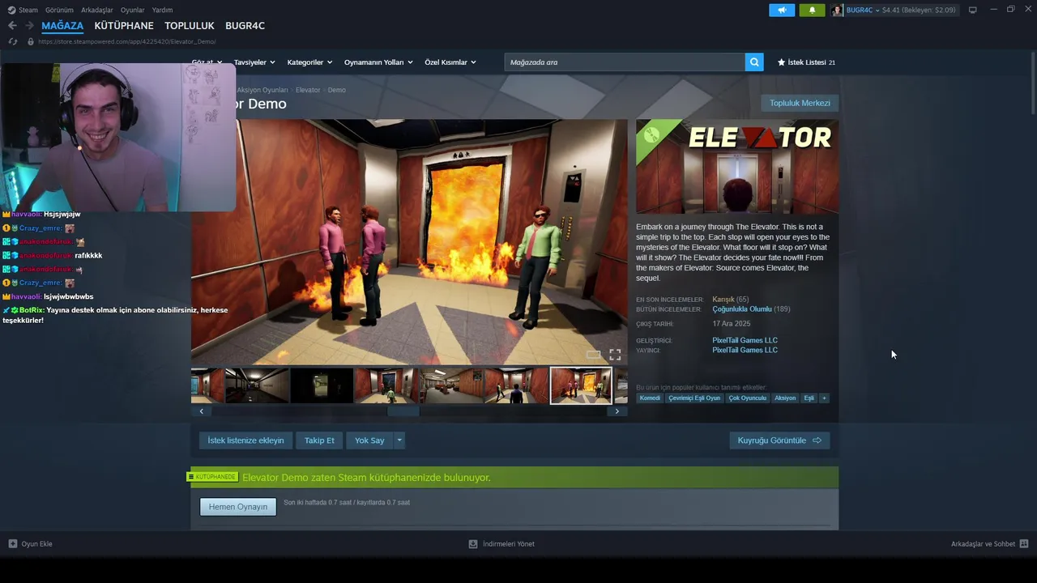Open the green notifications bell
Image resolution: width=1037 pixels, height=583 pixels.
tap(812, 10)
